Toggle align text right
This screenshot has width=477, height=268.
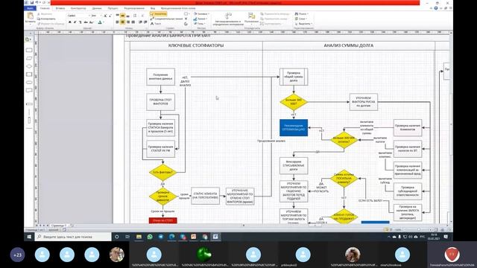pyautogui.click(x=128, y=22)
